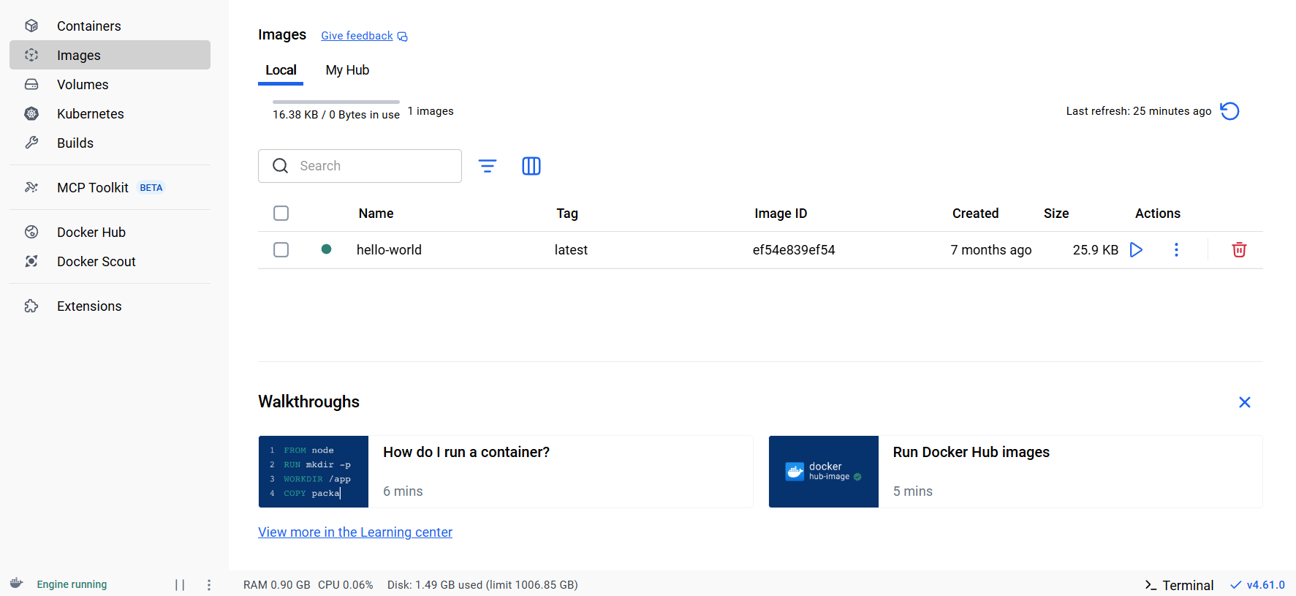Refresh the images list
This screenshot has width=1296, height=596.
pos(1229,111)
